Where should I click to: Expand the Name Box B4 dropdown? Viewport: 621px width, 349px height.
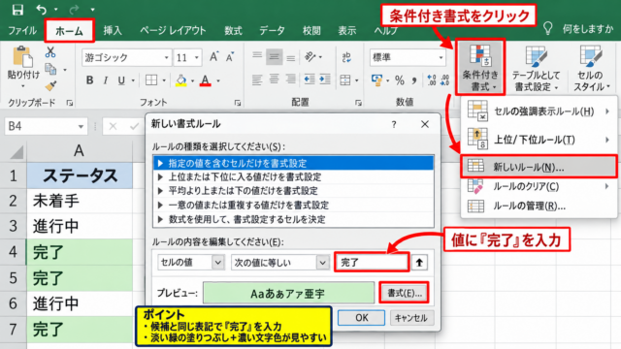(x=81, y=127)
